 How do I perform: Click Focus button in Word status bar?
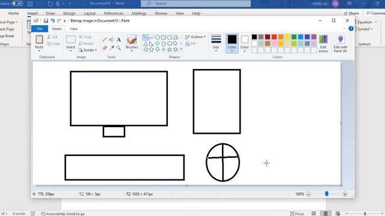(x=297, y=214)
